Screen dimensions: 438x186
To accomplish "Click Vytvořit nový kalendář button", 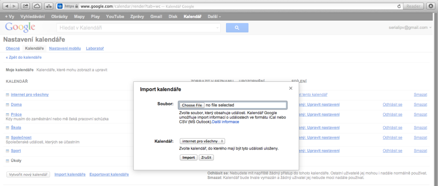I will (28, 175).
